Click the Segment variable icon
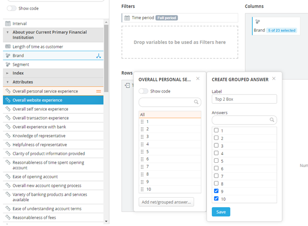This screenshot has height=226, width=308. (x=8, y=64)
